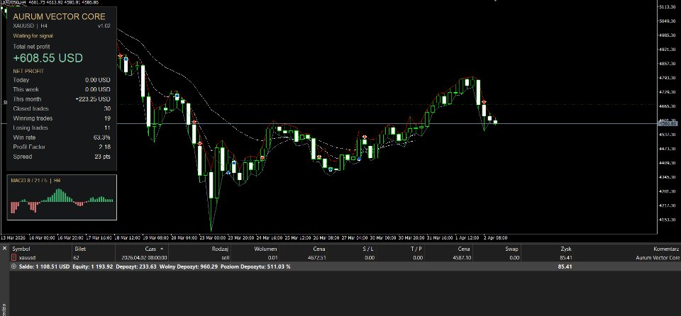Viewport: 681px width, 316px height.
Task: Close the terminal trade panel
Action: tap(4, 249)
